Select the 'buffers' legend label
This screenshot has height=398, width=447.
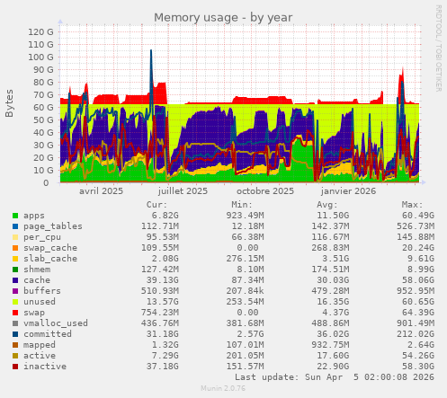coord(42,291)
